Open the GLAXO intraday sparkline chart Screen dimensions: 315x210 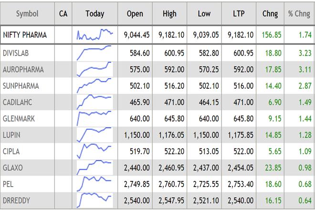pyautogui.click(x=94, y=165)
